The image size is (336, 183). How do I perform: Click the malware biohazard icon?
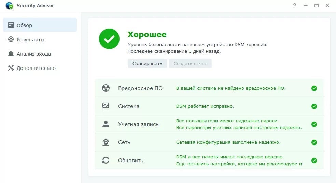[x=106, y=88]
